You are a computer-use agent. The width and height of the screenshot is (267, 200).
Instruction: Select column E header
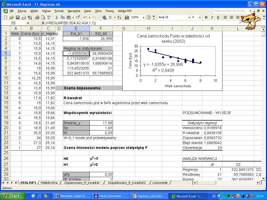coord(76,28)
